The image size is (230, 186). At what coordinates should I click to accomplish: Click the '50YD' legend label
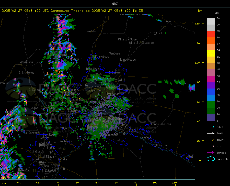pyautogui.click(x=220, y=127)
